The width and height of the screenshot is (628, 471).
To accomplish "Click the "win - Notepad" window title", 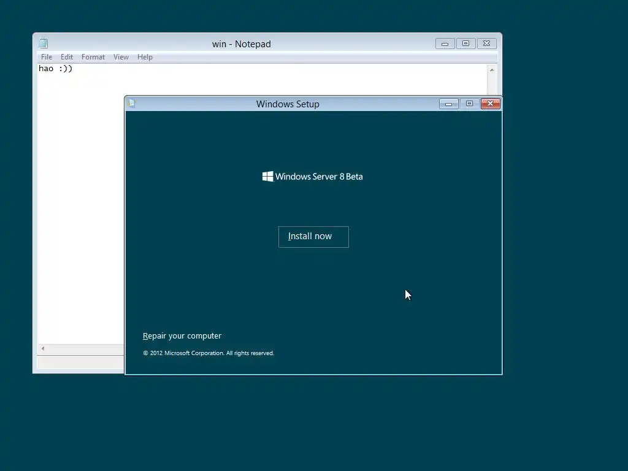I will pos(242,44).
